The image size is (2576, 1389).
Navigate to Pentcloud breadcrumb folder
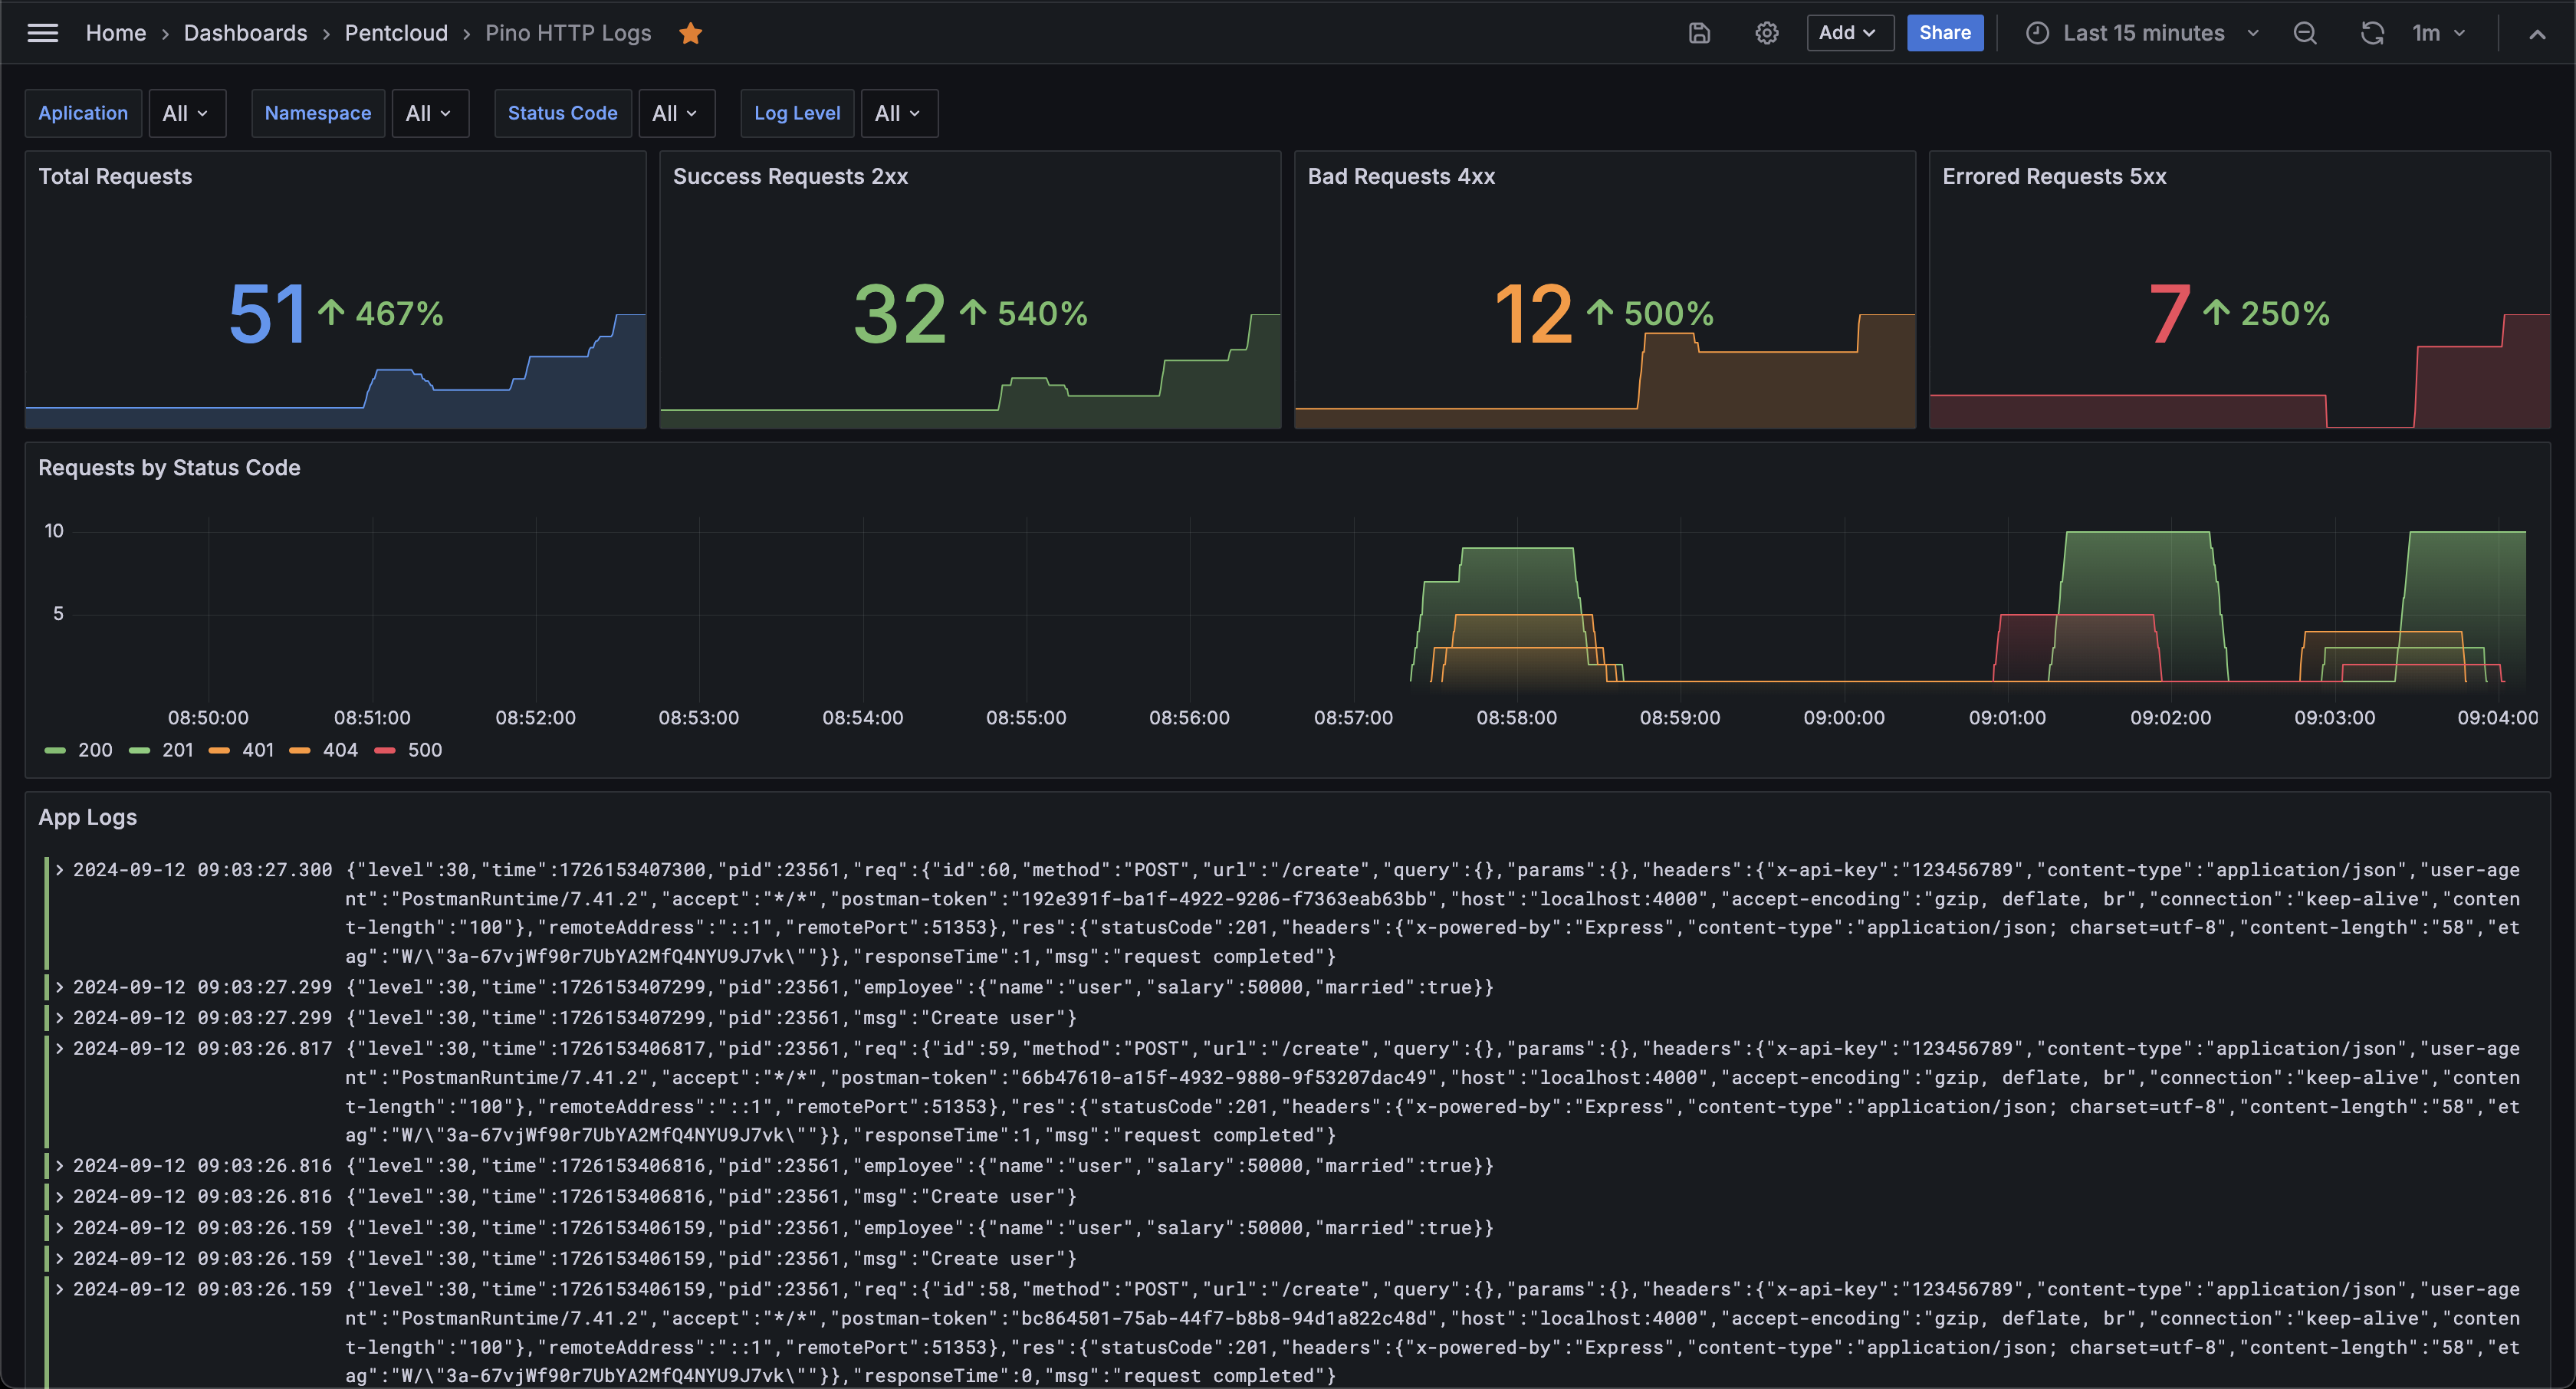(396, 33)
